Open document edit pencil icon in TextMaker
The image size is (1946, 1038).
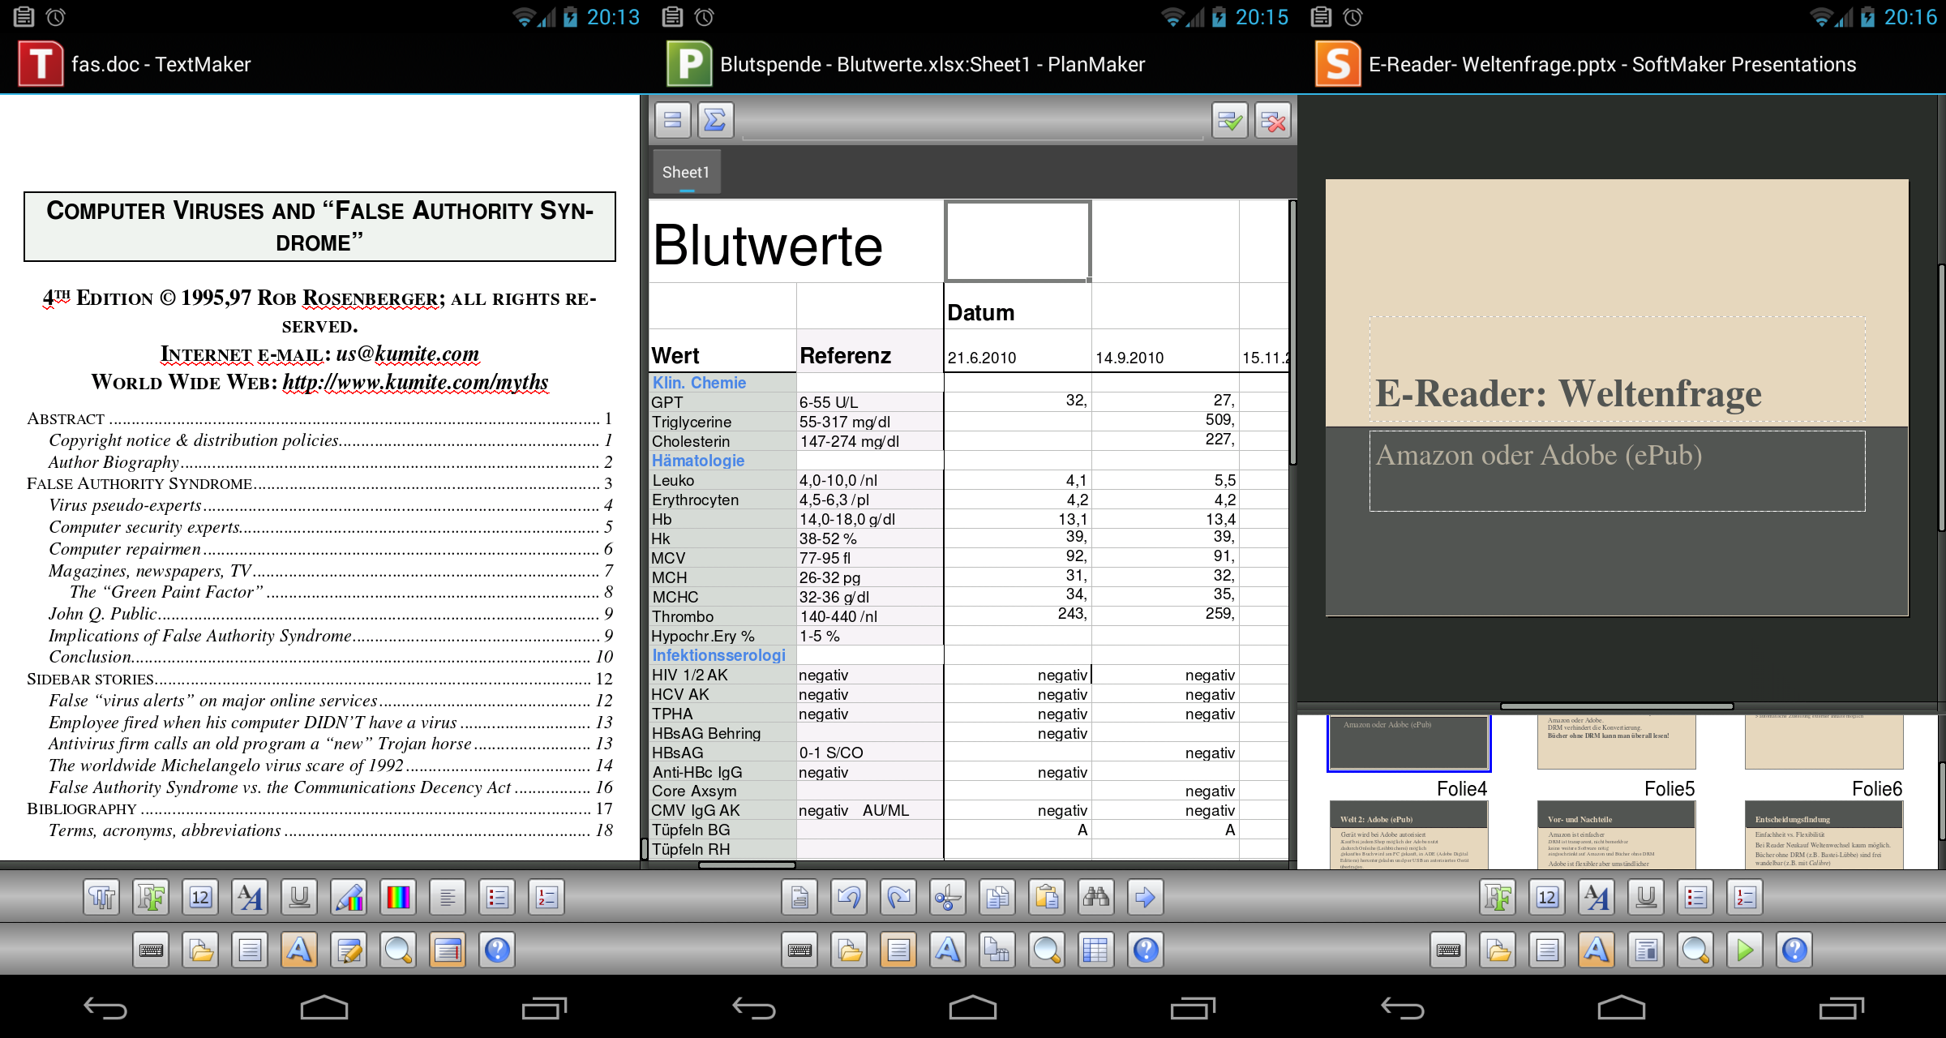pos(349,950)
